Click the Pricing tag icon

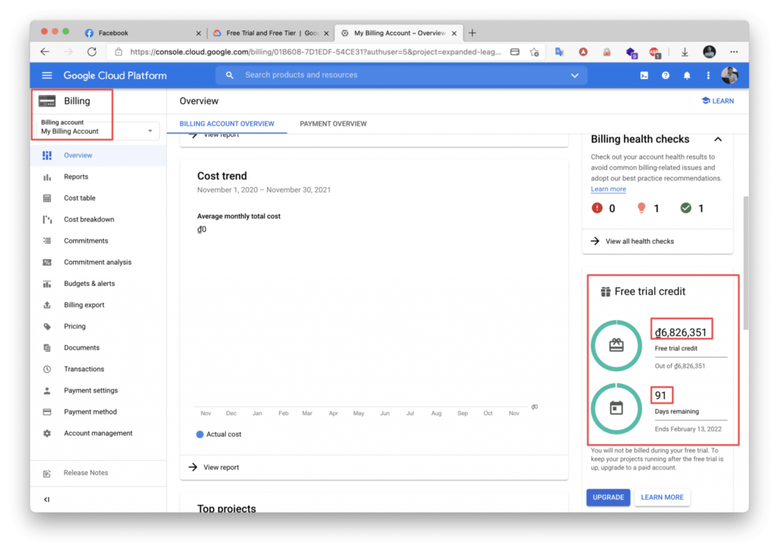(47, 326)
